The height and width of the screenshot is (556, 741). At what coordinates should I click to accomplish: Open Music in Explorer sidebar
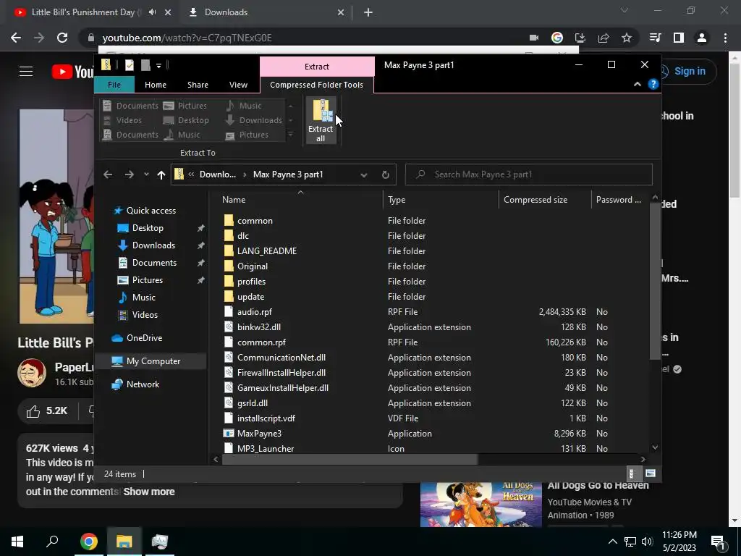(x=144, y=298)
